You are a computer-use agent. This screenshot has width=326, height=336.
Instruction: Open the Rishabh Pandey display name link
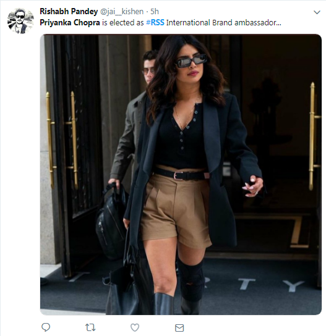pyautogui.click(x=69, y=11)
